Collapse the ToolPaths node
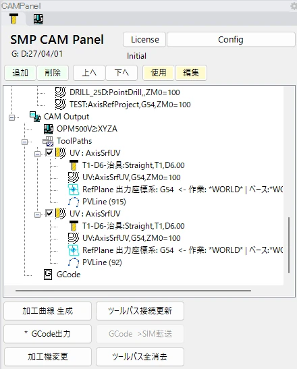 tap(24, 142)
